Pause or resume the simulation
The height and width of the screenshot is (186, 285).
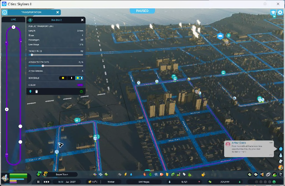(38, 182)
